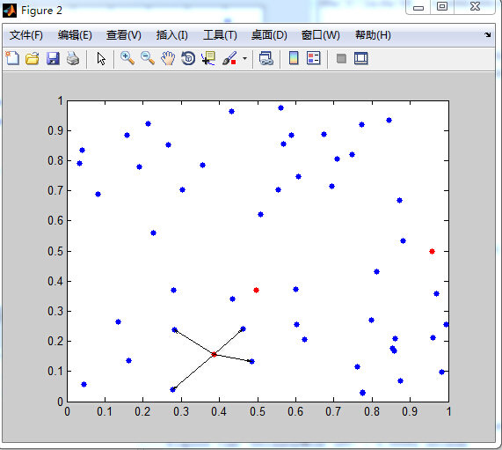Choose the Data Cursor tool

tap(208, 59)
